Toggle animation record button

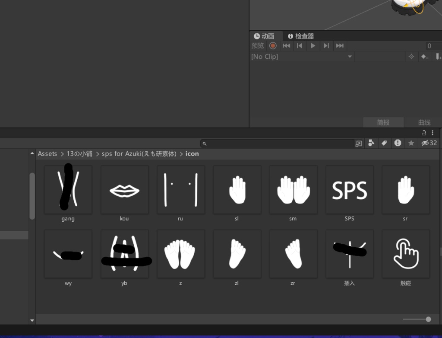coord(273,46)
